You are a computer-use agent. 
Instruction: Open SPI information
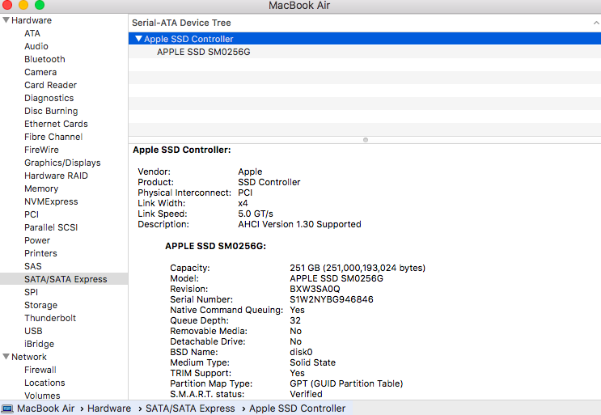coord(31,292)
